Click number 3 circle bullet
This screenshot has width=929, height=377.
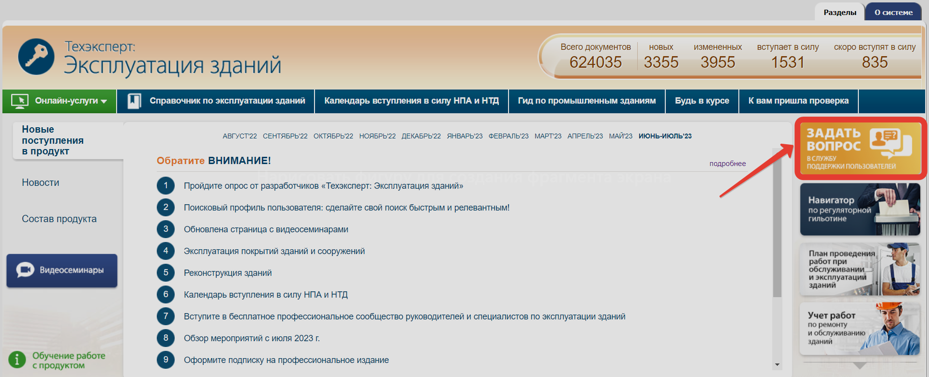pyautogui.click(x=165, y=229)
